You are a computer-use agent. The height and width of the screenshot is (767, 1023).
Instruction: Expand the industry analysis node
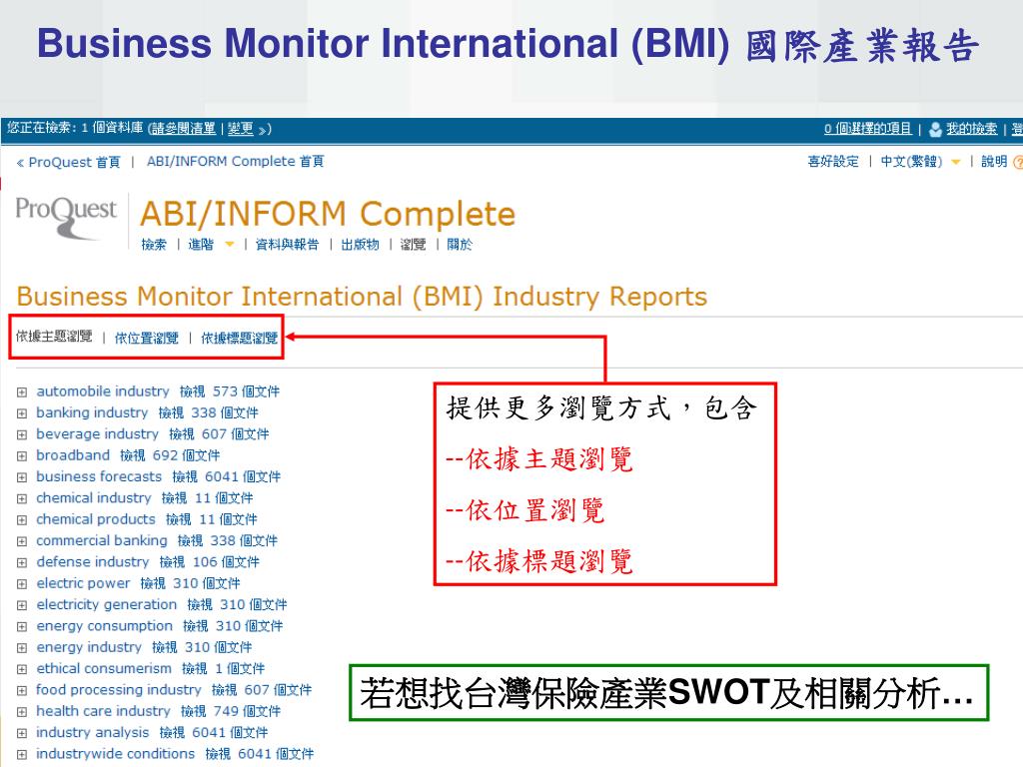(x=22, y=733)
